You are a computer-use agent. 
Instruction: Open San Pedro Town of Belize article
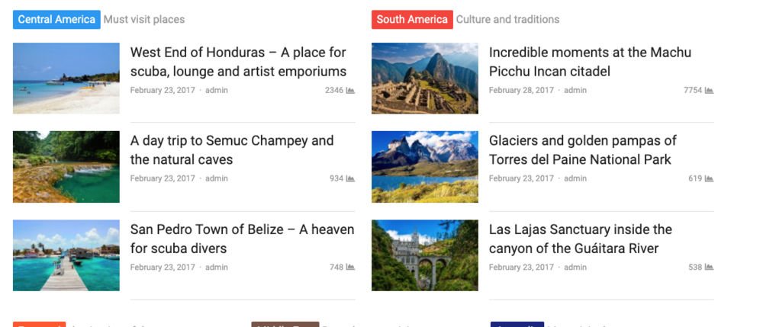point(243,239)
